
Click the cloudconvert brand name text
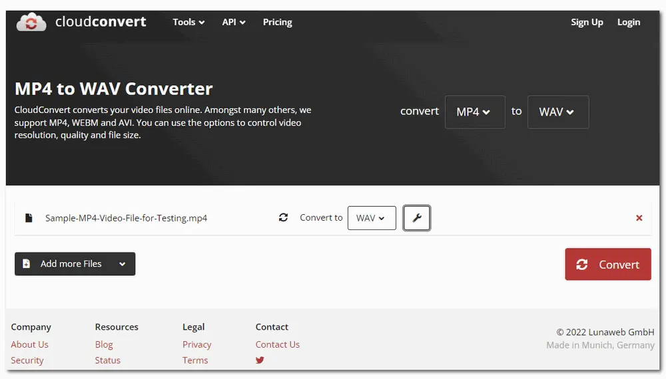click(x=101, y=21)
